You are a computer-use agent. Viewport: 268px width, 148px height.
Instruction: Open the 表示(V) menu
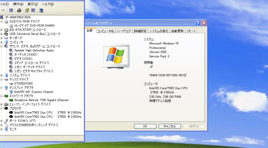(x=33, y=4)
